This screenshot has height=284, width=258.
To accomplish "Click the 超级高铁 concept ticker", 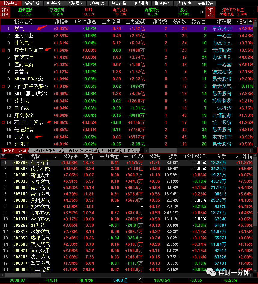I will 26,12.
